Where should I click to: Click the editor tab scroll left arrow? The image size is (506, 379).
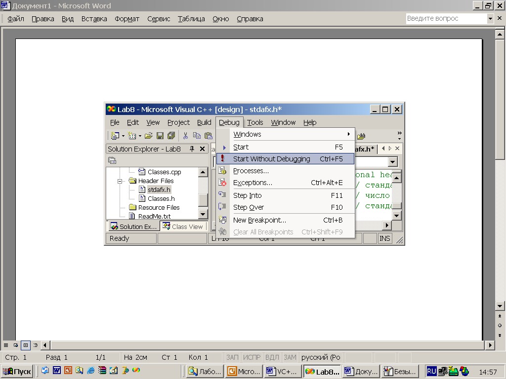[383, 148]
